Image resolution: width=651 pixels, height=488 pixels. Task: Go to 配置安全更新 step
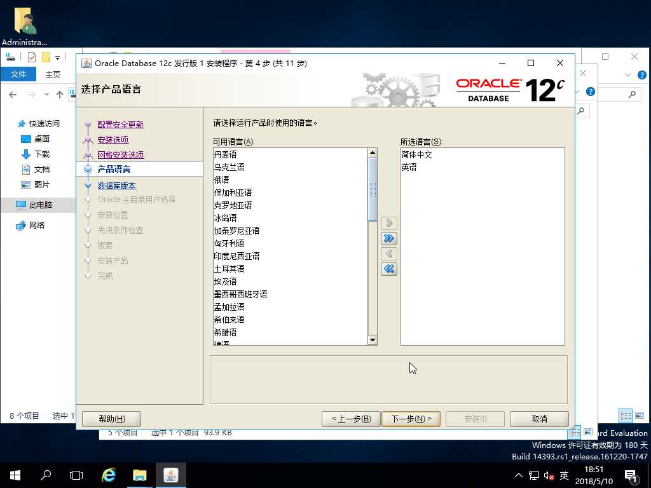click(x=120, y=125)
